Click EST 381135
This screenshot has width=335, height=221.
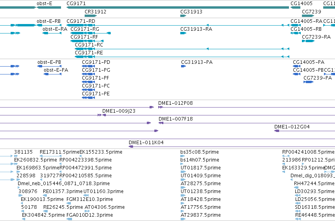[x=16, y=156]
